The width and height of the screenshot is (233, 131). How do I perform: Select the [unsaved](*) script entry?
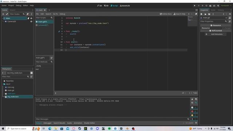pyautogui.click(x=44, y=25)
